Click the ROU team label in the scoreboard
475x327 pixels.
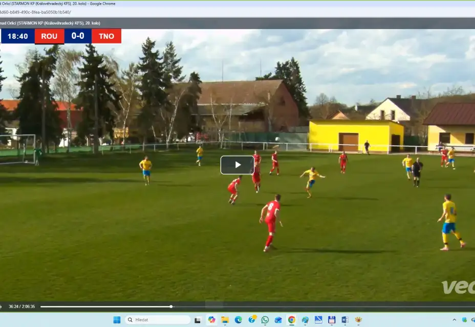pos(49,36)
